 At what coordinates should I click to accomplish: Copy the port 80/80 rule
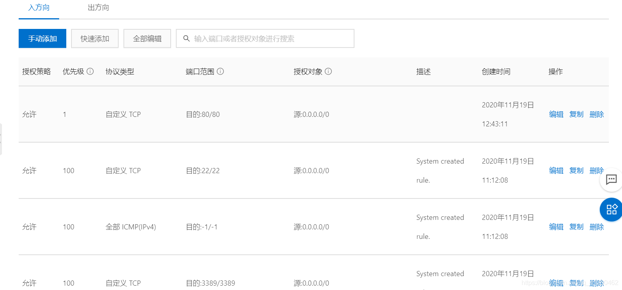pyautogui.click(x=576, y=114)
